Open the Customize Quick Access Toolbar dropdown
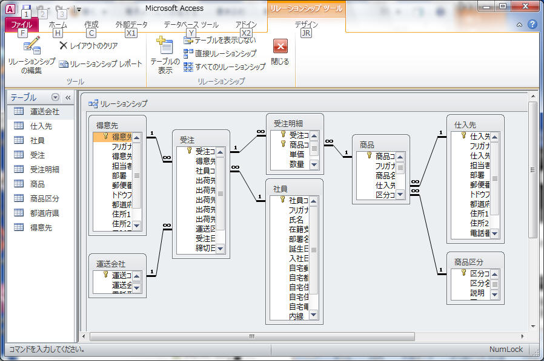The image size is (544, 361). coord(79,10)
